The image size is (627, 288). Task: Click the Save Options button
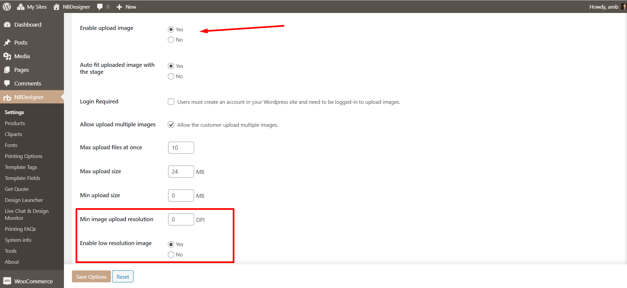(91, 276)
